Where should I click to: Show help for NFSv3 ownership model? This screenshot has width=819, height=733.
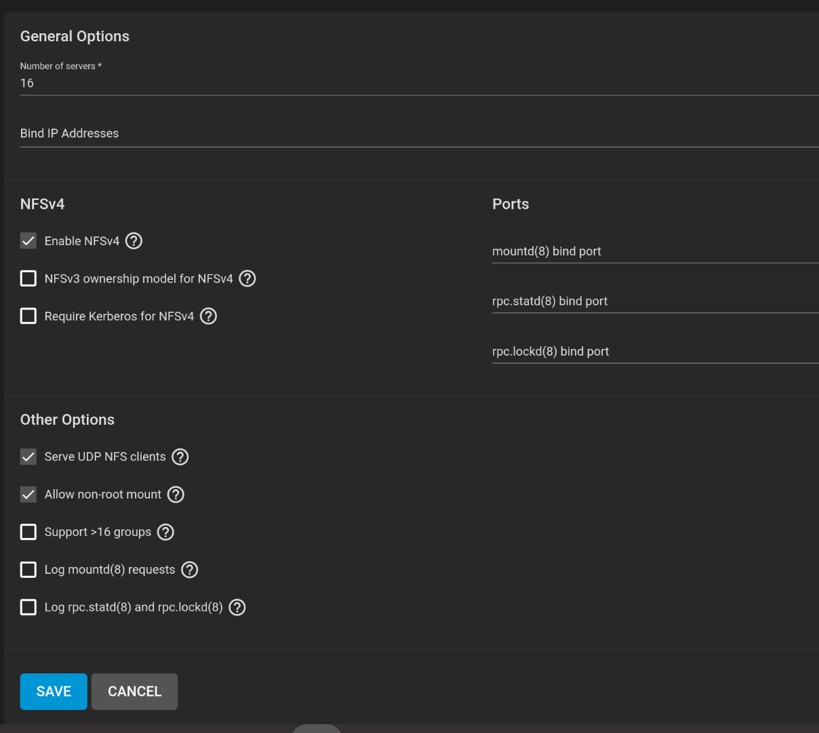(x=247, y=278)
